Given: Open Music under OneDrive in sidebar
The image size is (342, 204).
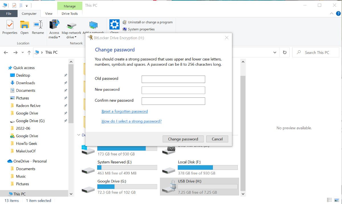Looking at the screenshot, I should [21, 176].
